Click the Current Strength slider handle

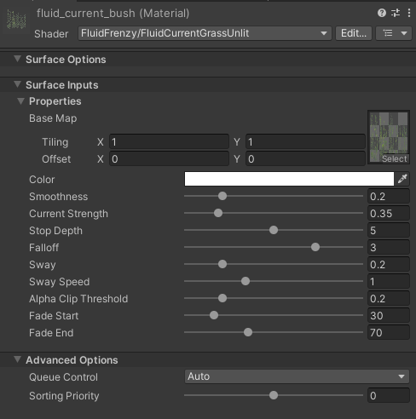point(218,213)
